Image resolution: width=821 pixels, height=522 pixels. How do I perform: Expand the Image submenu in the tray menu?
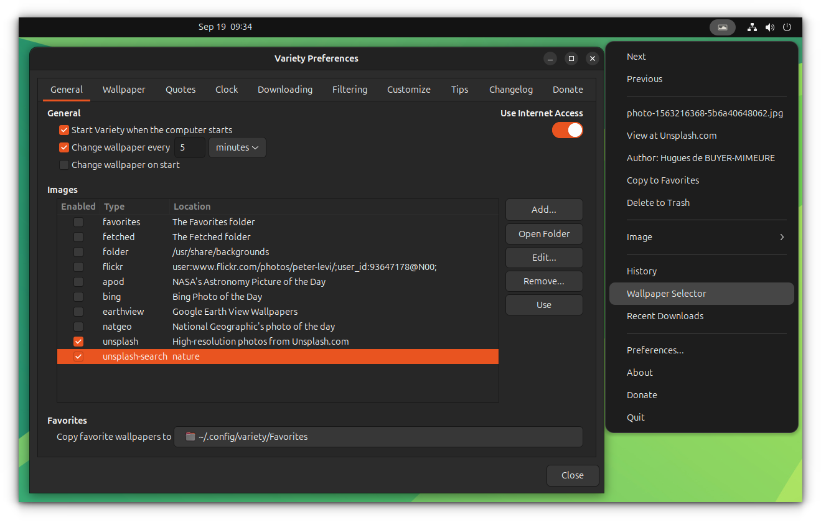coord(706,237)
